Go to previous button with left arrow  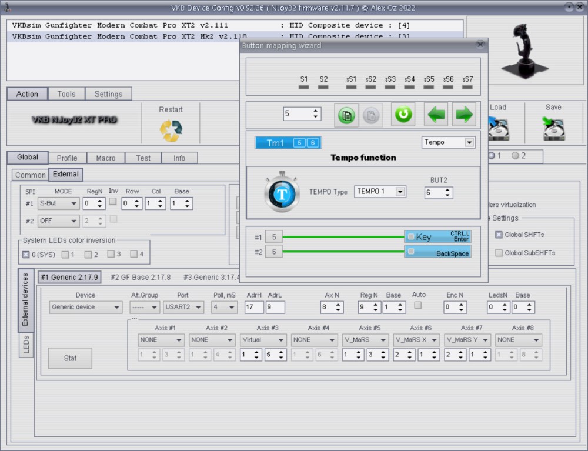[x=436, y=114]
